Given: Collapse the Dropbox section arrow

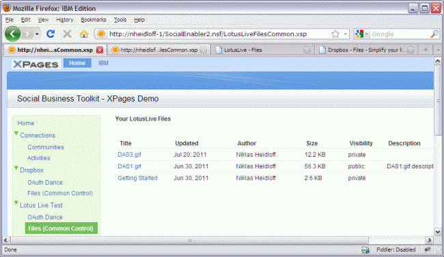Looking at the screenshot, I should 16,168.
